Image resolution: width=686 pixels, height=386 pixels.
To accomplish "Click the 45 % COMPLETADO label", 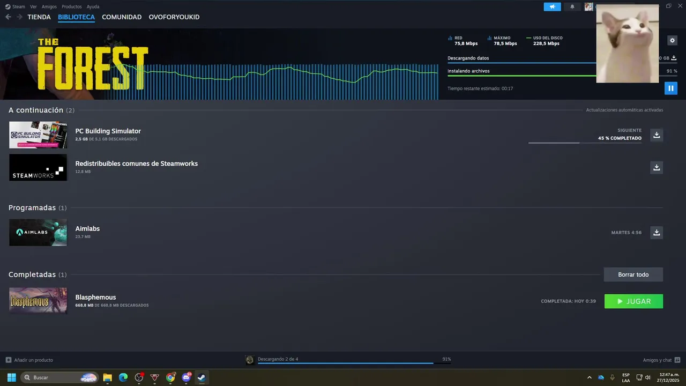I will (x=620, y=138).
